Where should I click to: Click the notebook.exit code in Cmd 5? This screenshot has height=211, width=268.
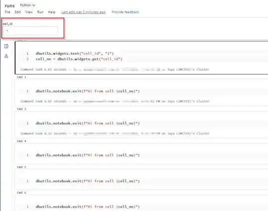pyautogui.click(x=88, y=181)
